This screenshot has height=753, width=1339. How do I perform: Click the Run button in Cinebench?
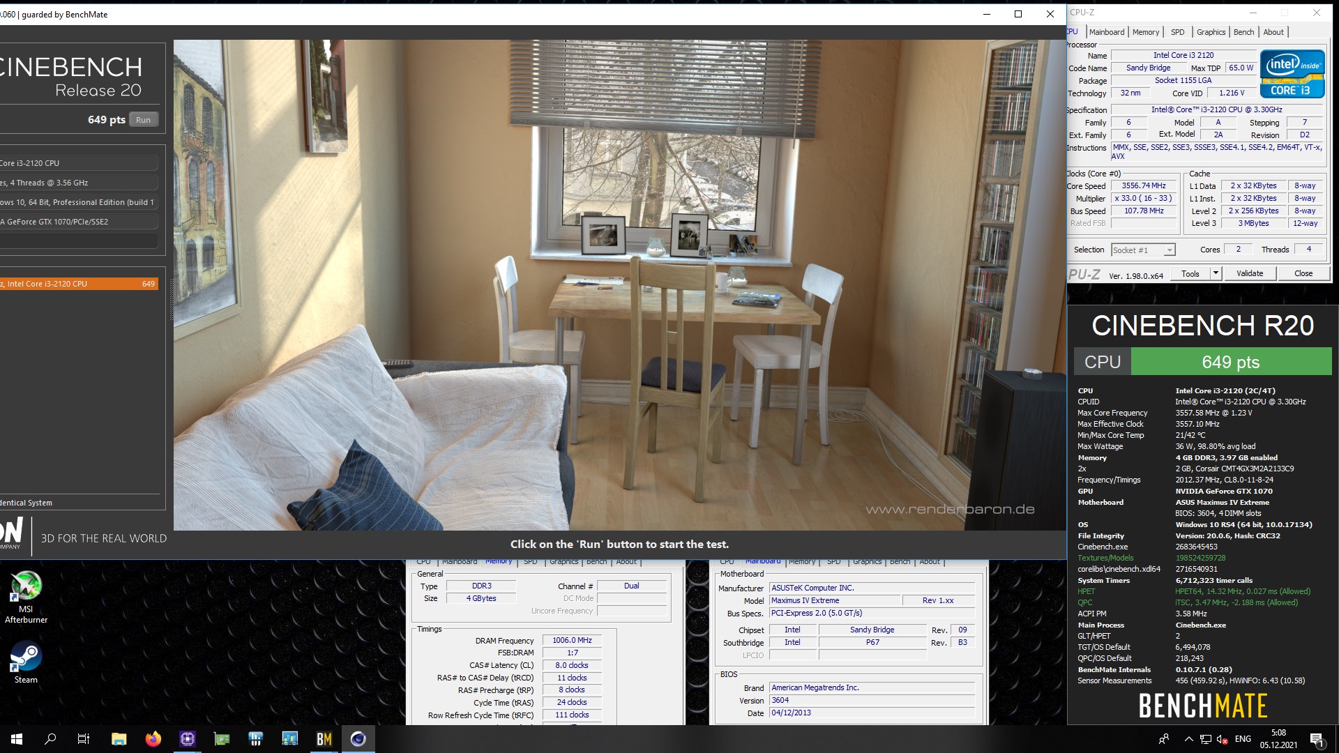(143, 120)
